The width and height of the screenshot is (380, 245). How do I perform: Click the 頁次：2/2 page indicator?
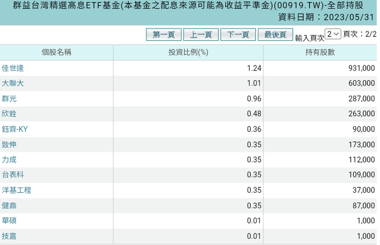pos(360,34)
